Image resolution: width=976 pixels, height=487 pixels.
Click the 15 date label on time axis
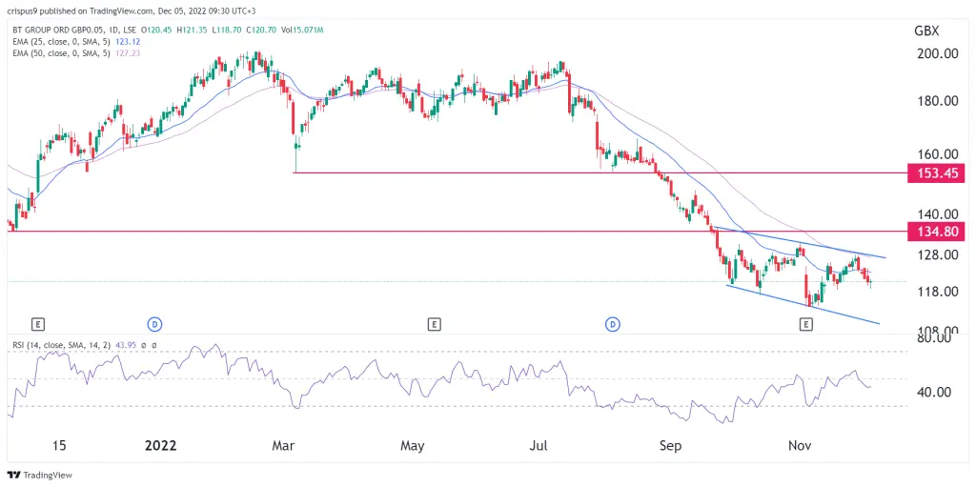click(59, 446)
